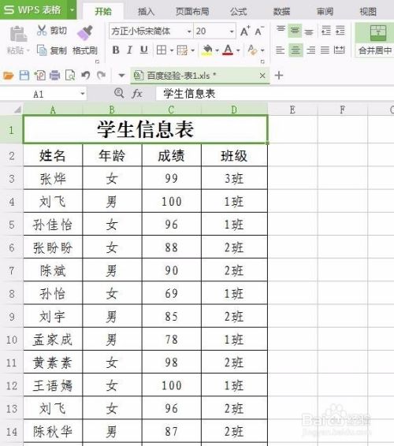
Task: Toggle Underline formatting
Action: [144, 50]
